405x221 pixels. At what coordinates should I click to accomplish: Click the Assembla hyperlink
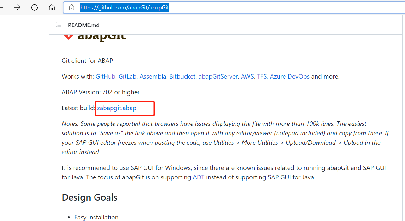click(x=153, y=76)
